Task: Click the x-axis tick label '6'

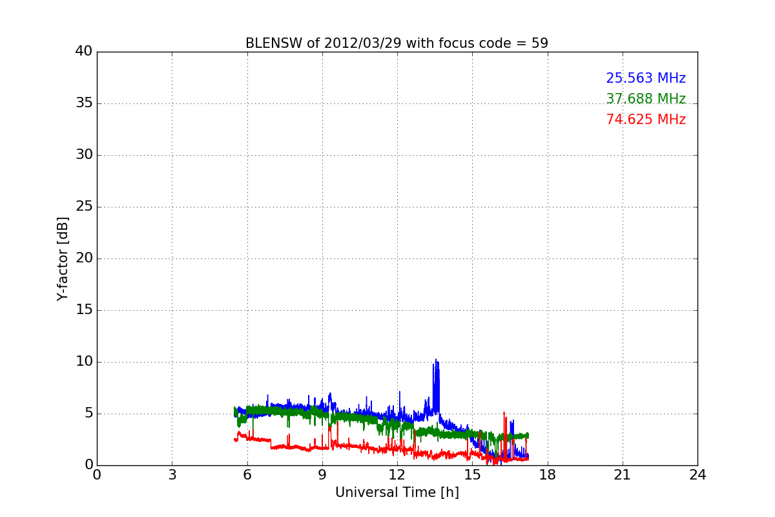Action: point(247,475)
